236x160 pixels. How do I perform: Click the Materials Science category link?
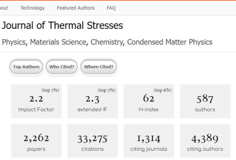[x=58, y=42]
